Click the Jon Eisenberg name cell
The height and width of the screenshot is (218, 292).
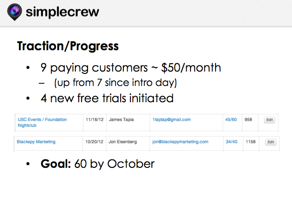pos(122,142)
